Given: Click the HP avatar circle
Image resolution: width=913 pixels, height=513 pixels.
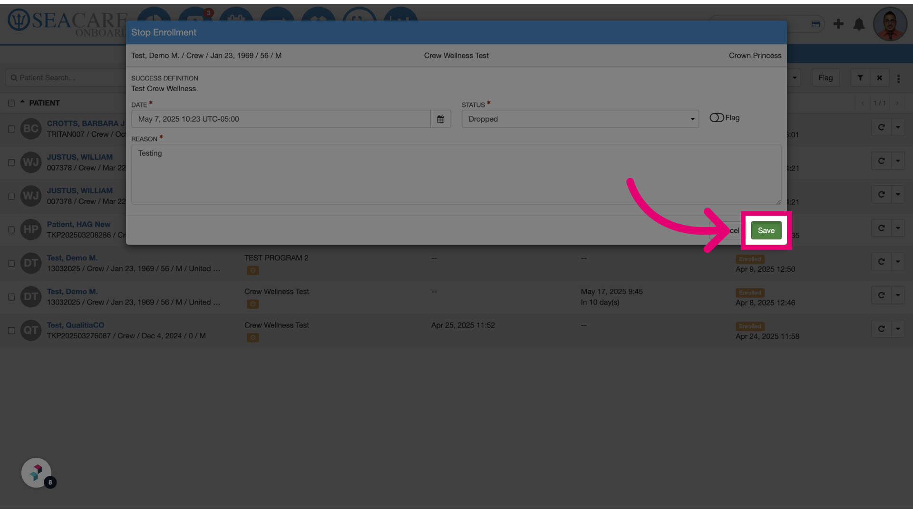Looking at the screenshot, I should click(x=31, y=230).
